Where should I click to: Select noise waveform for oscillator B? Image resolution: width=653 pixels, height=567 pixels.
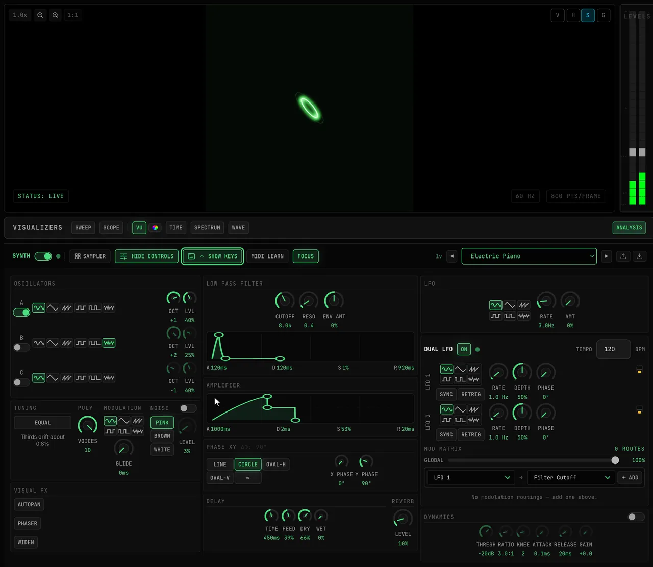point(109,343)
